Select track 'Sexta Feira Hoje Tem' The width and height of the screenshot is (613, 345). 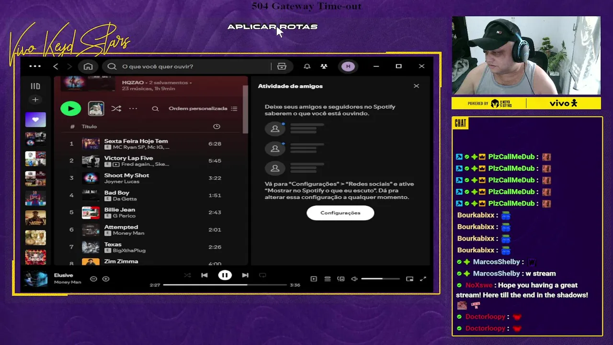[x=150, y=144]
